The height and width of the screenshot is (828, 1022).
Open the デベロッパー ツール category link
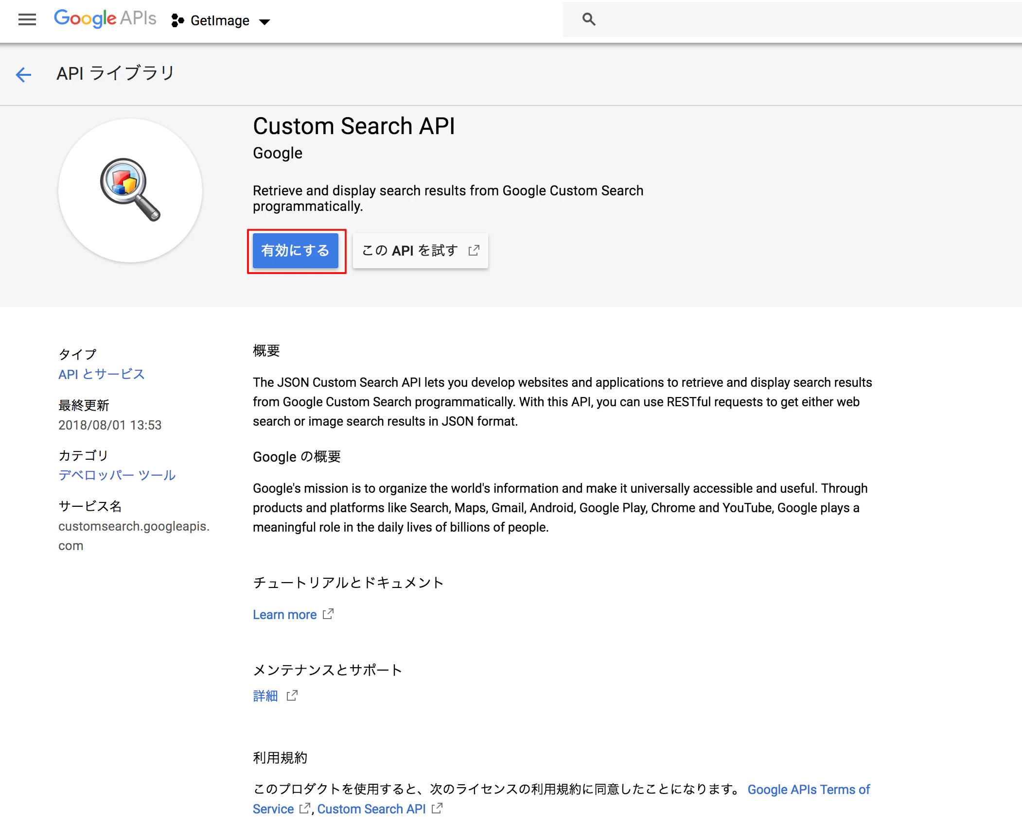[117, 475]
